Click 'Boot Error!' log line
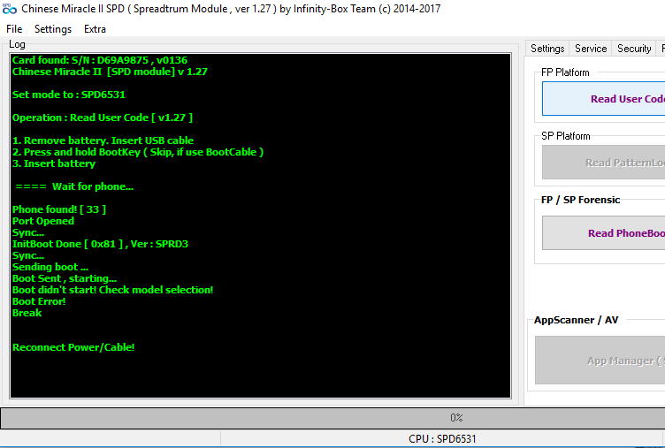The height and width of the screenshot is (448, 665). (x=39, y=301)
